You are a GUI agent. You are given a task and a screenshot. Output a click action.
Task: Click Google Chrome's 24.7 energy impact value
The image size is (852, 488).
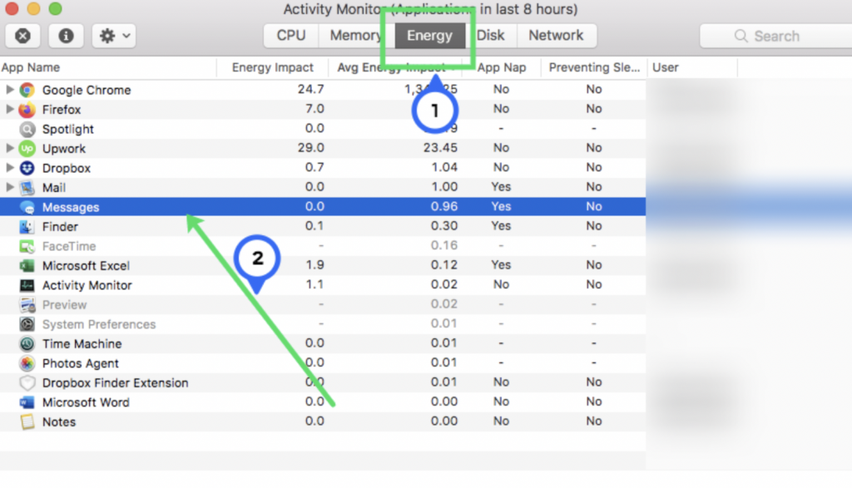(x=311, y=90)
